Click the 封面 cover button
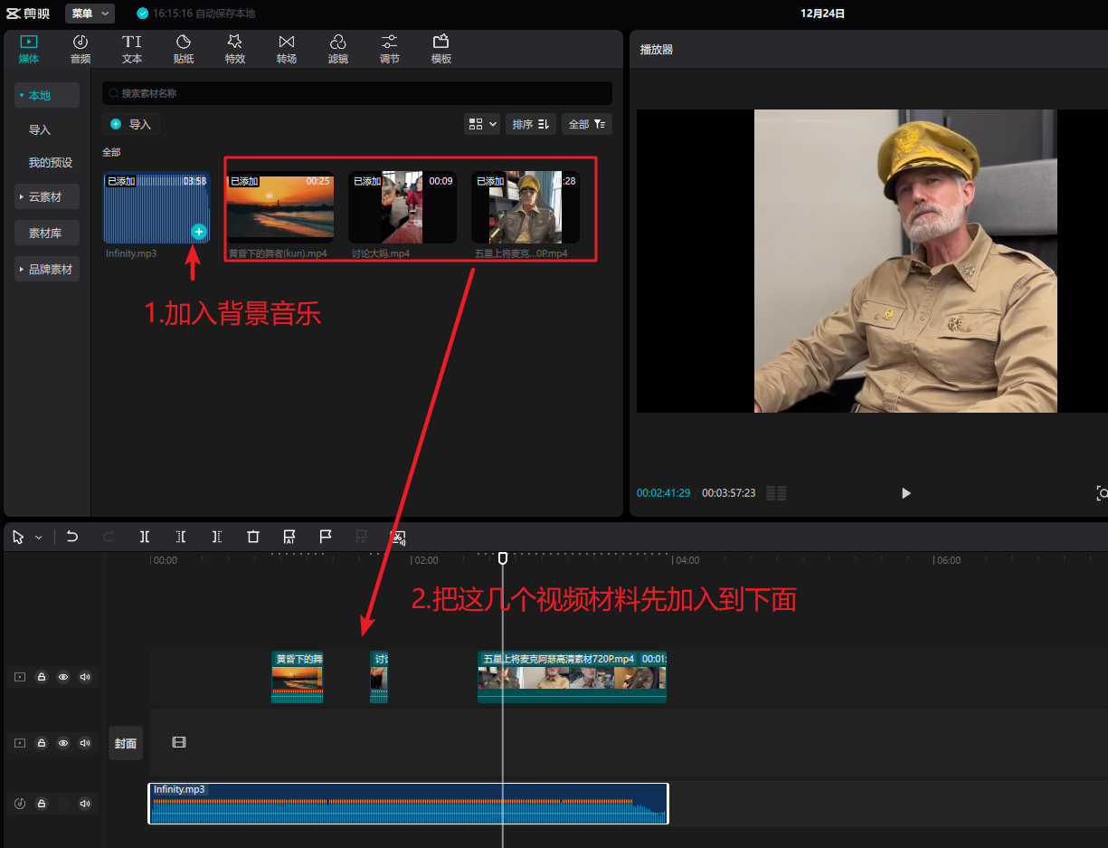 coord(126,743)
